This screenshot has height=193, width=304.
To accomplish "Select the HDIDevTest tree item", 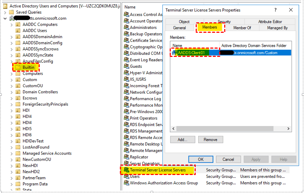I will [33, 141].
